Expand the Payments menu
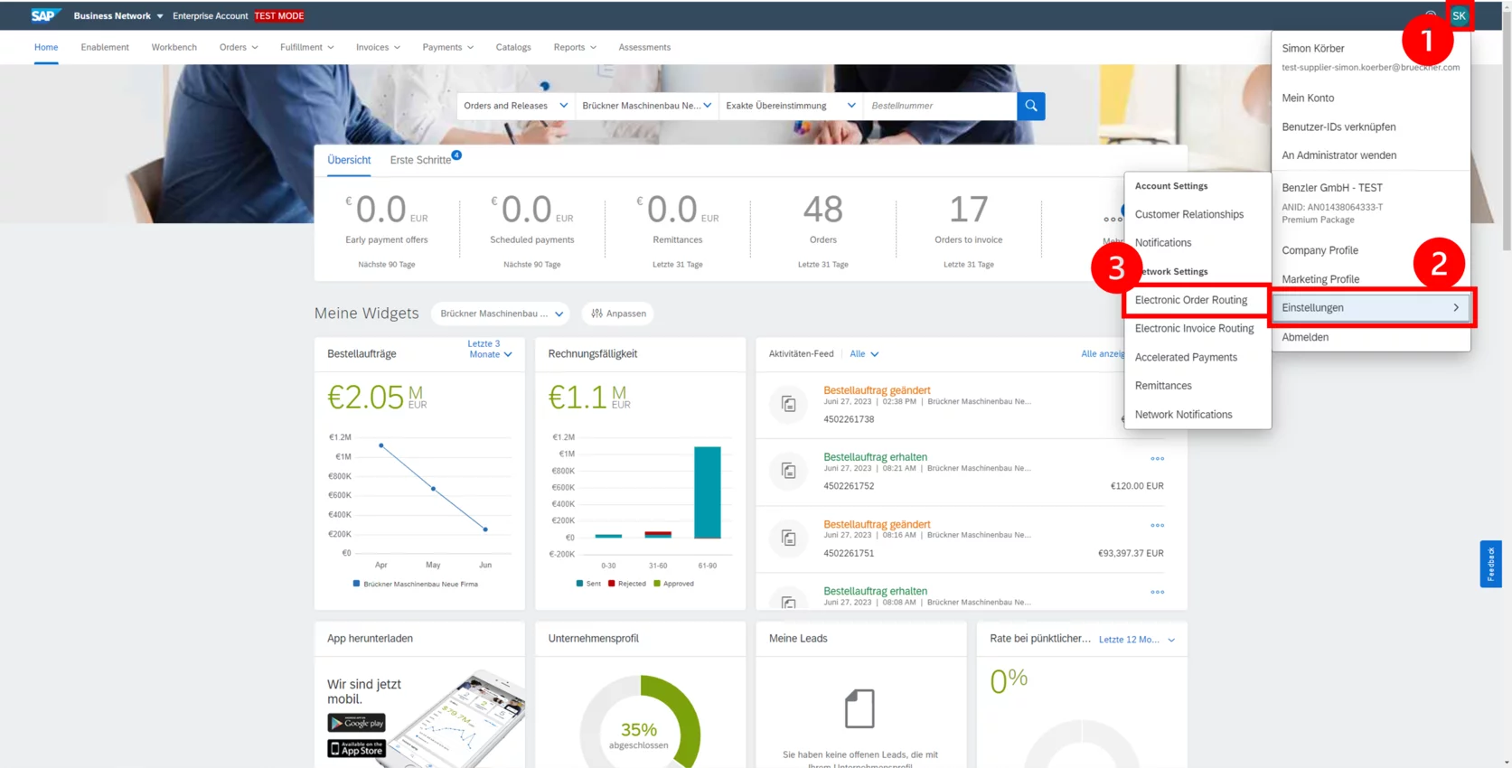The image size is (1512, 768). pos(447,47)
